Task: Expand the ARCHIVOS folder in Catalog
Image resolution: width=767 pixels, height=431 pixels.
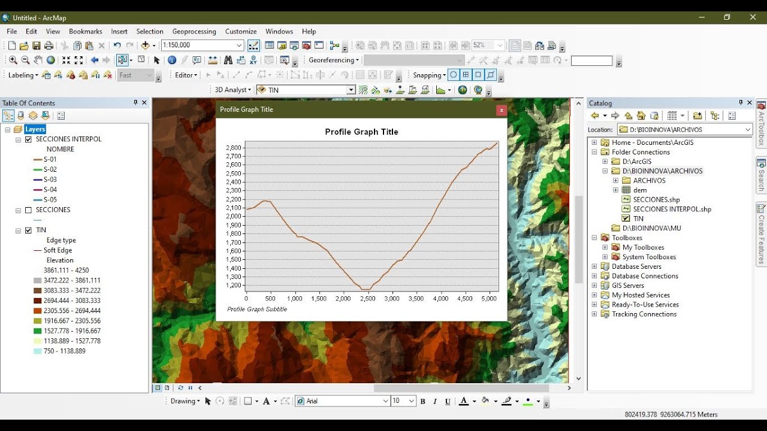Action: 615,181
